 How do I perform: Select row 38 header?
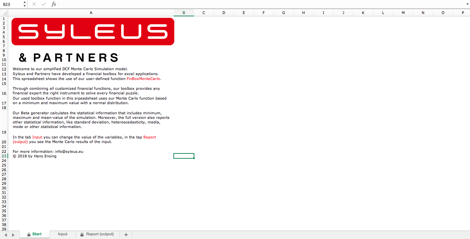tap(4, 225)
